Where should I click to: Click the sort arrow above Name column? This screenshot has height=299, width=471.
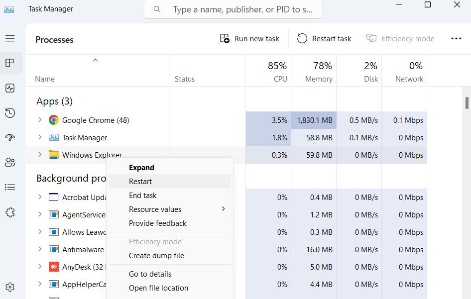[95, 60]
